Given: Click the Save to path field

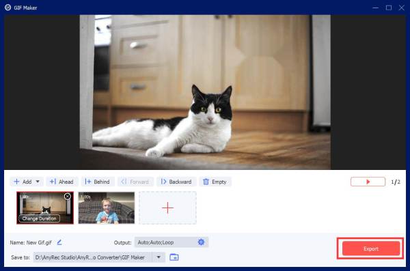Looking at the screenshot, I should coord(99,257).
